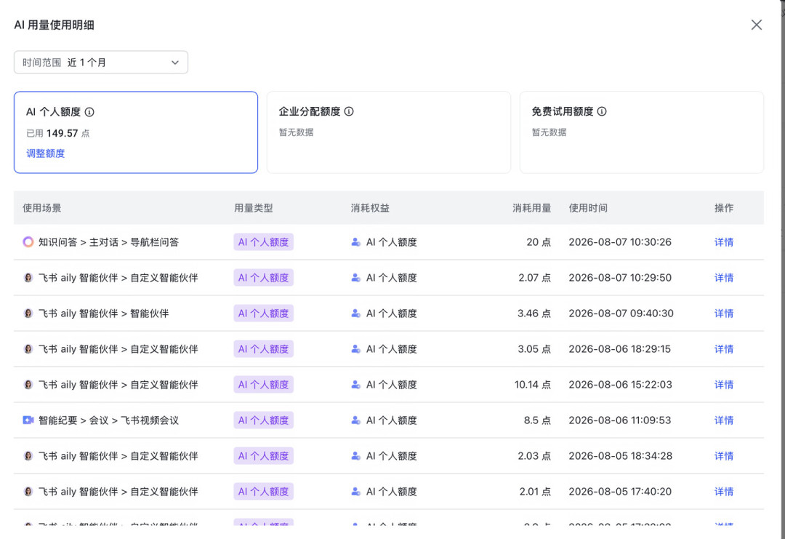
Task: Close the AI usage details dialog
Action: (x=756, y=25)
